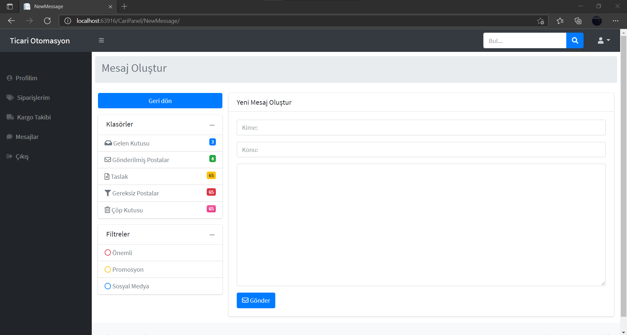Open the user account dropdown
The image size is (627, 335).
pos(604,40)
